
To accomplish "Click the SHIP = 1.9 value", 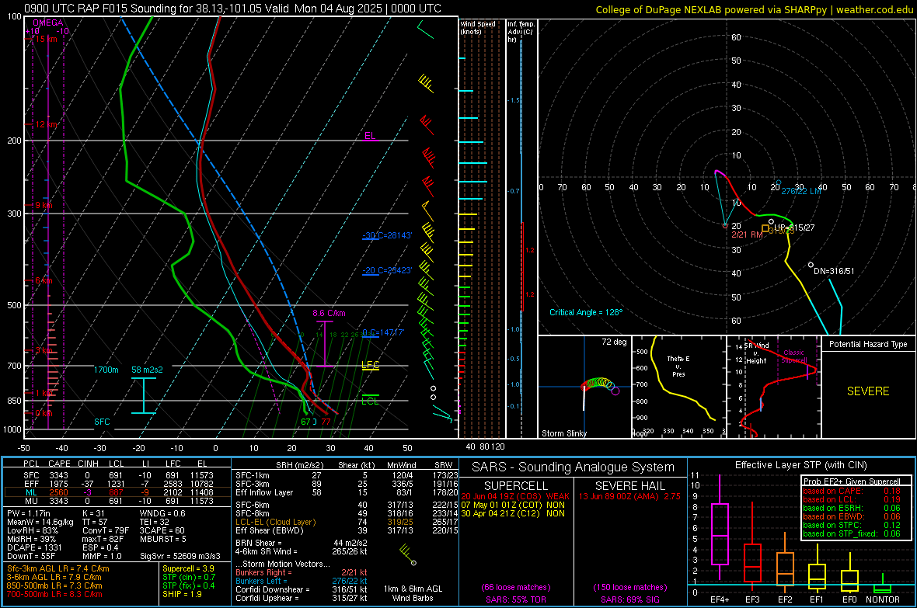I will coord(182,594).
